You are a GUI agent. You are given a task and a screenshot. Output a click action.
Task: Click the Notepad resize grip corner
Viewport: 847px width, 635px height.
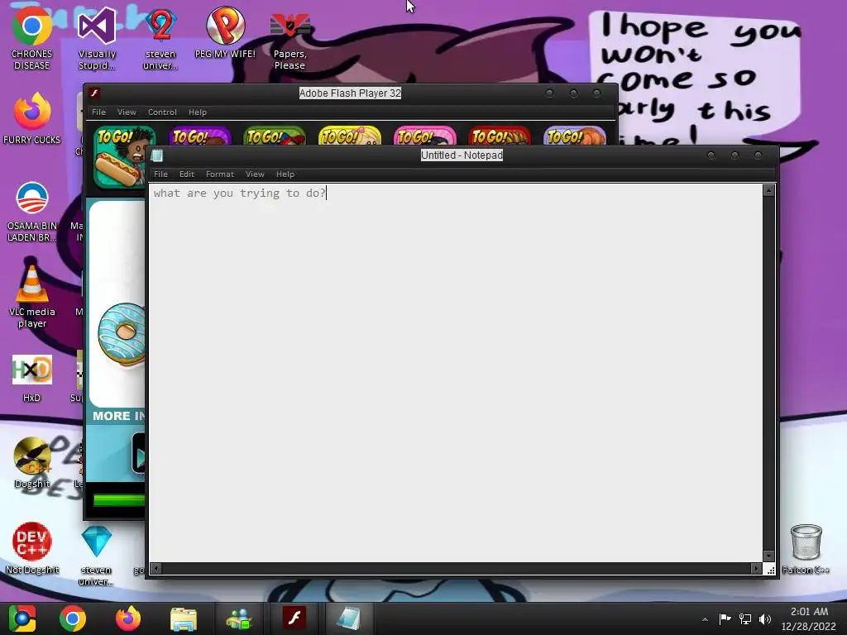tap(771, 570)
